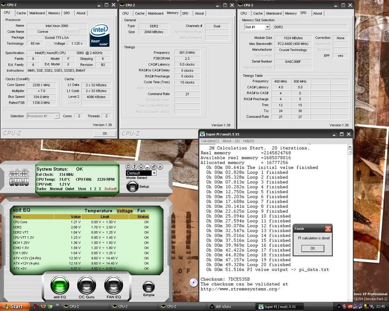The width and height of the screenshot is (389, 311).
Task: Click the Name field showing Intel Xeon 3060
Action: [x=57, y=25]
